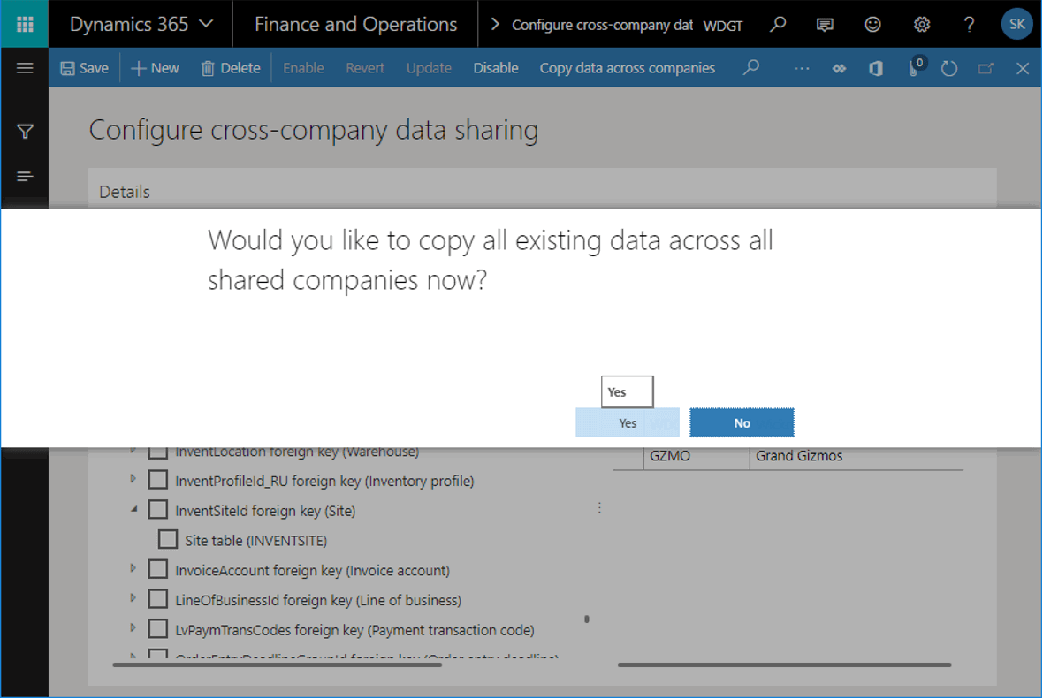The image size is (1043, 699).
Task: Check InventSiteId foreign key (Site) checkbox
Action: (x=157, y=510)
